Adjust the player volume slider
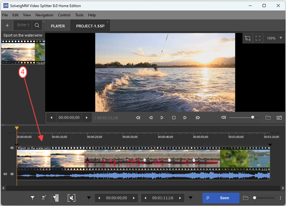Viewport: 286px width, 206px height. tap(244, 117)
